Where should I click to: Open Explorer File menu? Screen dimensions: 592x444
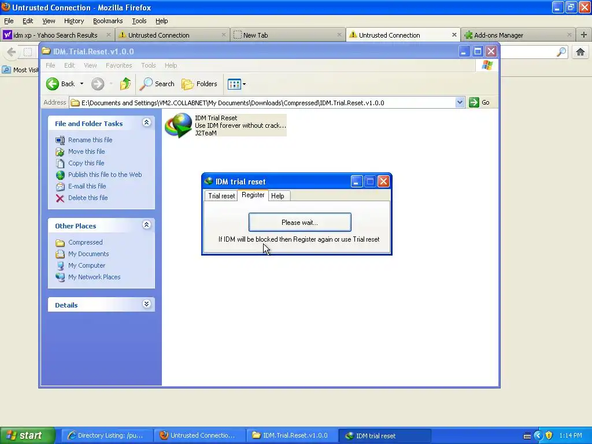(50, 65)
